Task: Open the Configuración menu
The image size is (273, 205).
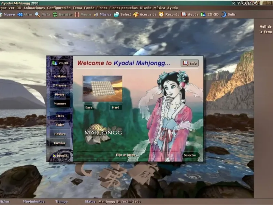Action: (x=59, y=8)
